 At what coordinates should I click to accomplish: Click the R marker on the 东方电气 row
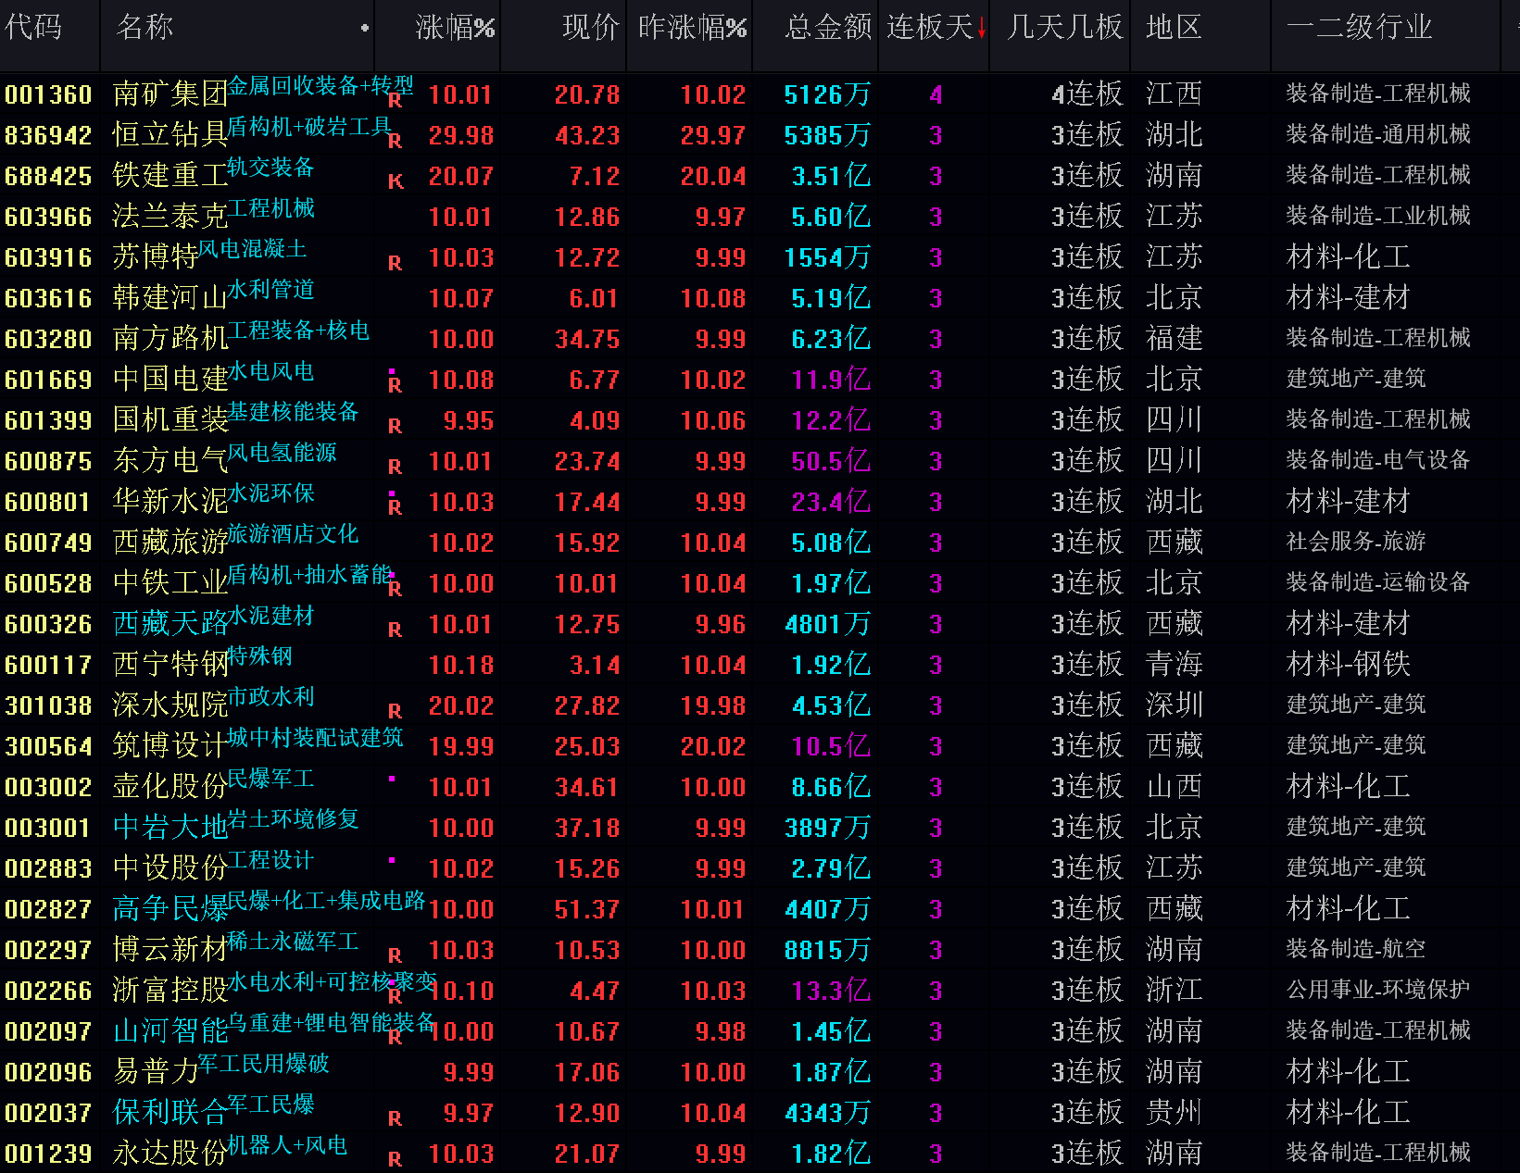(395, 467)
